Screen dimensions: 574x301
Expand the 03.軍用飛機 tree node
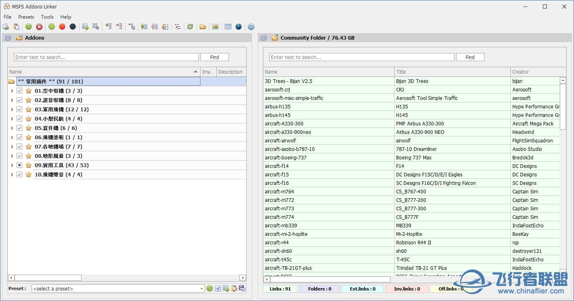[x=12, y=109]
